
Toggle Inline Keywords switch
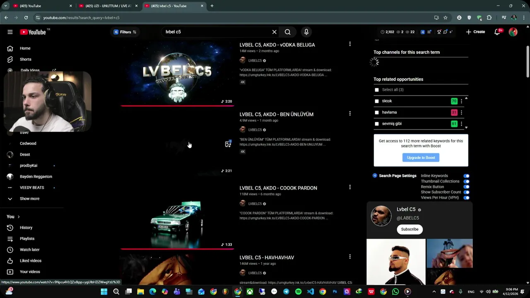click(x=466, y=176)
